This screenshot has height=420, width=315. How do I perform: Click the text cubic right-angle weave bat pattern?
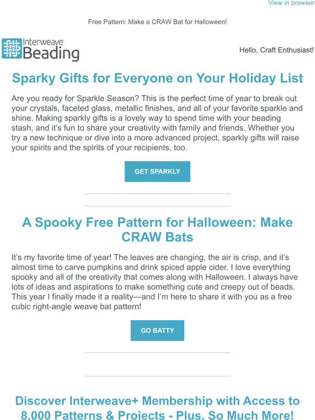[x=76, y=307]
